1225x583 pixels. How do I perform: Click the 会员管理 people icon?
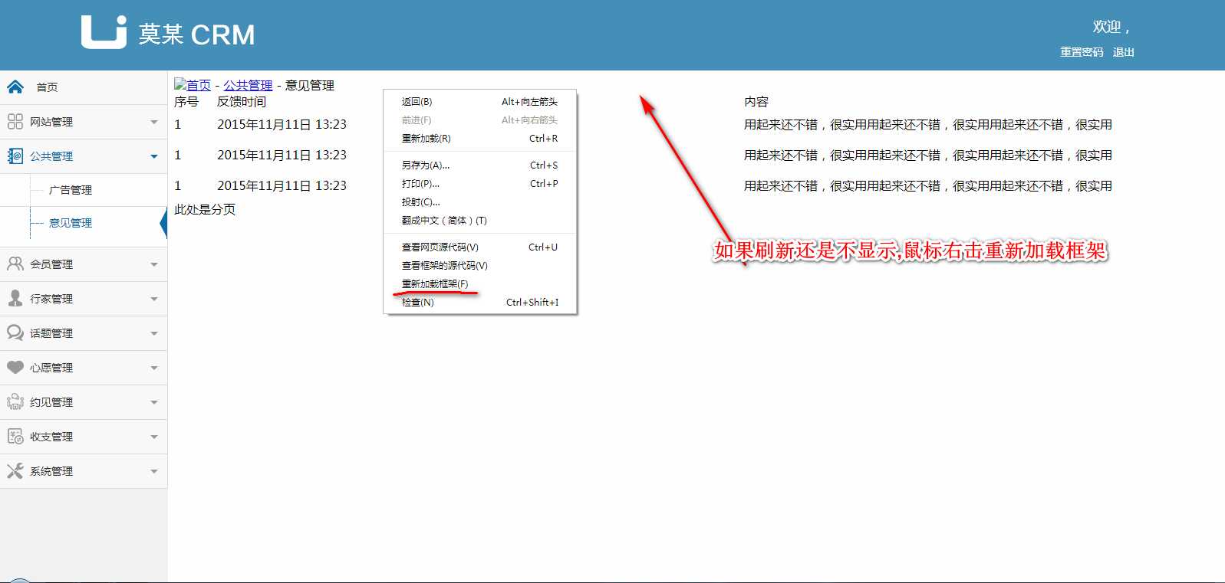15,264
